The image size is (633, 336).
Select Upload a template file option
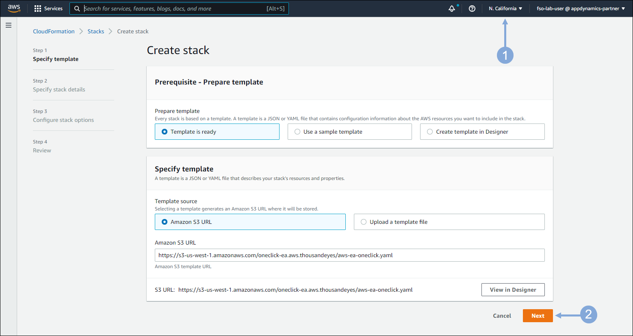449,222
